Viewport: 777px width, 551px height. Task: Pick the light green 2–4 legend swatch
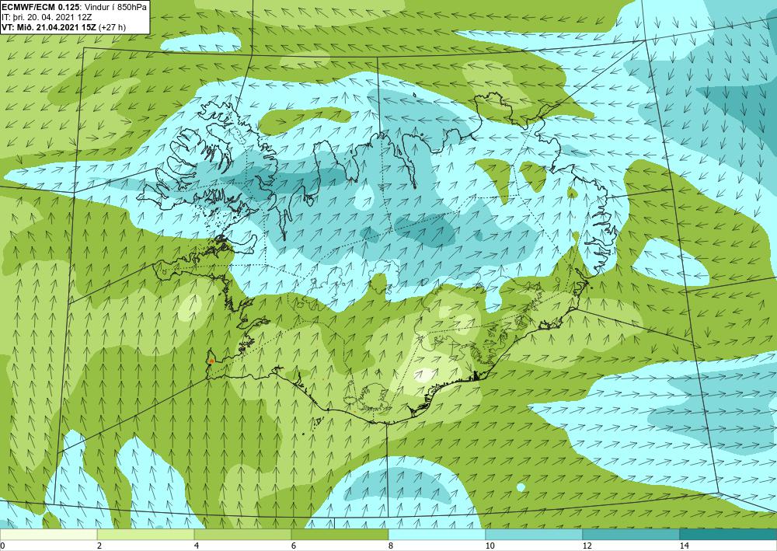(146, 535)
